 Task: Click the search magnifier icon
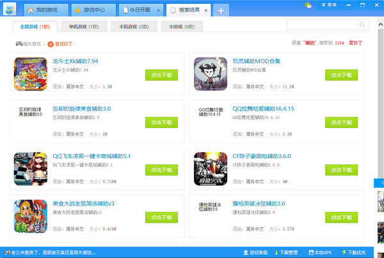point(364,24)
